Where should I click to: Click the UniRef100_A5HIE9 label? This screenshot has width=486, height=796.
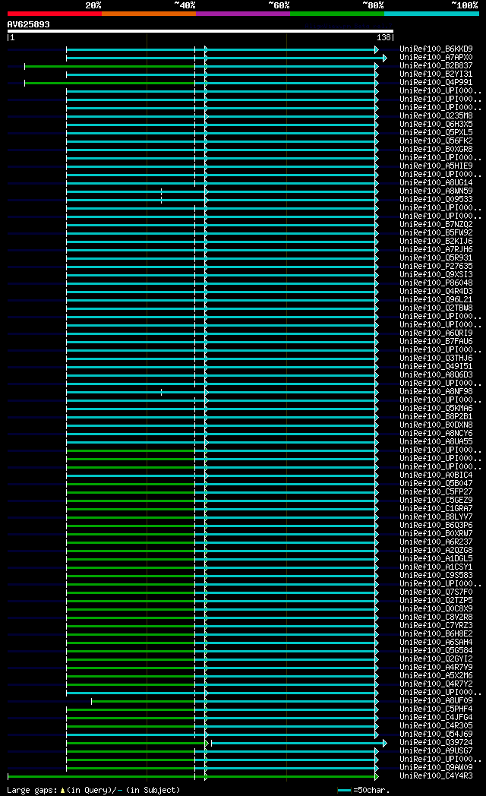tap(436, 166)
